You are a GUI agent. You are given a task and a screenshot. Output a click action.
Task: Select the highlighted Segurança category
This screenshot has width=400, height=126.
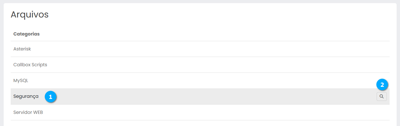tap(26, 96)
